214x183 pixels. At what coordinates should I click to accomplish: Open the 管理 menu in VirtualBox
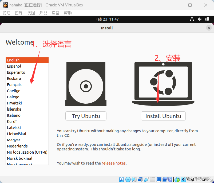pyautogui.click(x=6, y=13)
